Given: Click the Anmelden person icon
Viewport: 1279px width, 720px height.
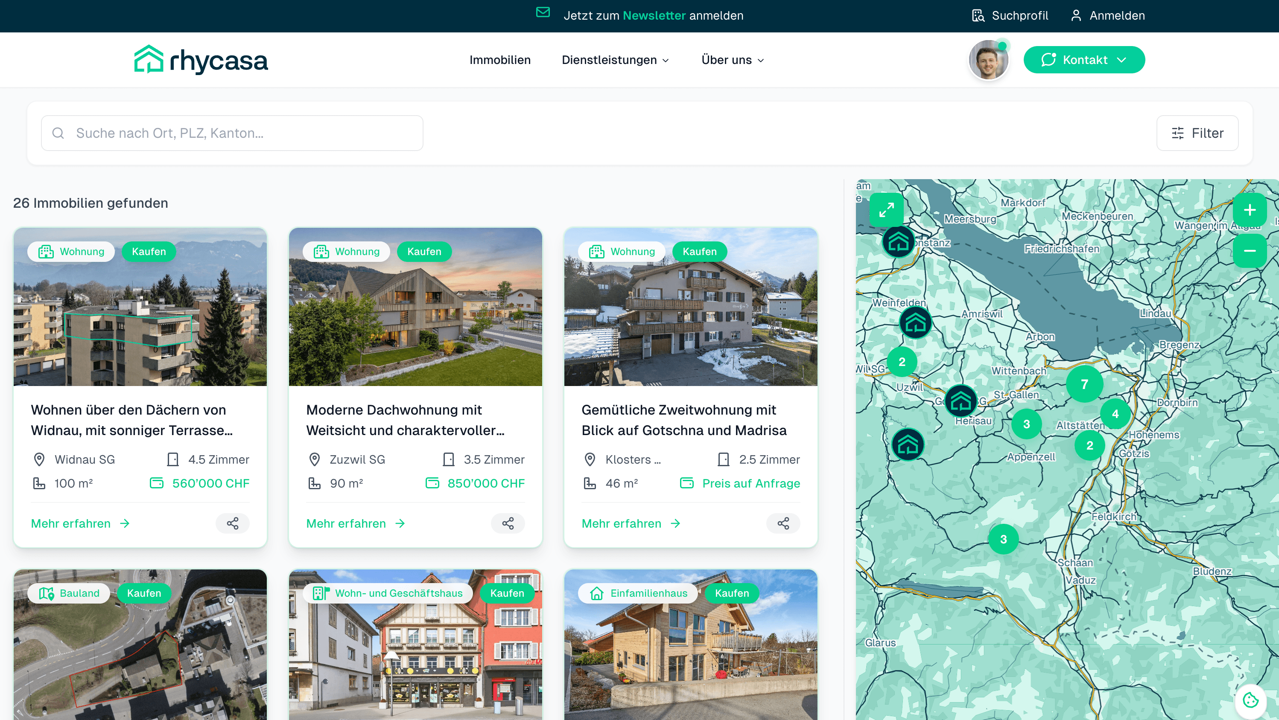Looking at the screenshot, I should (1076, 15).
